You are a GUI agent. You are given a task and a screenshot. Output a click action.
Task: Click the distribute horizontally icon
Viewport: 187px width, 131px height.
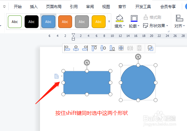point(130,48)
